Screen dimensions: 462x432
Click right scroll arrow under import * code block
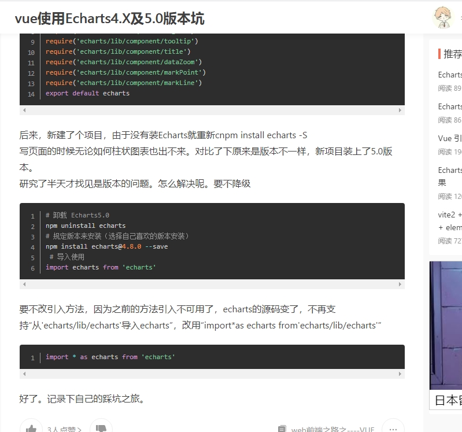(x=400, y=374)
